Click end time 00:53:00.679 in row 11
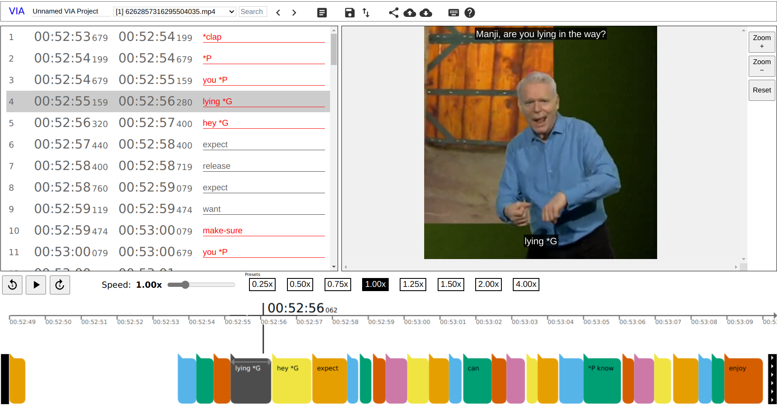Image resolution: width=777 pixels, height=405 pixels. coord(155,252)
